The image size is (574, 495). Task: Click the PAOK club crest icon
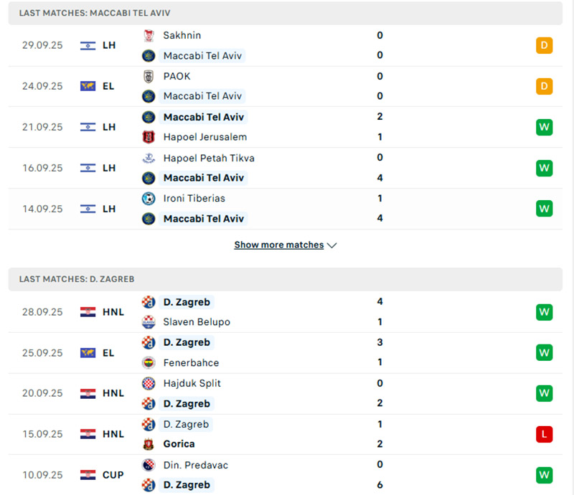tap(149, 76)
